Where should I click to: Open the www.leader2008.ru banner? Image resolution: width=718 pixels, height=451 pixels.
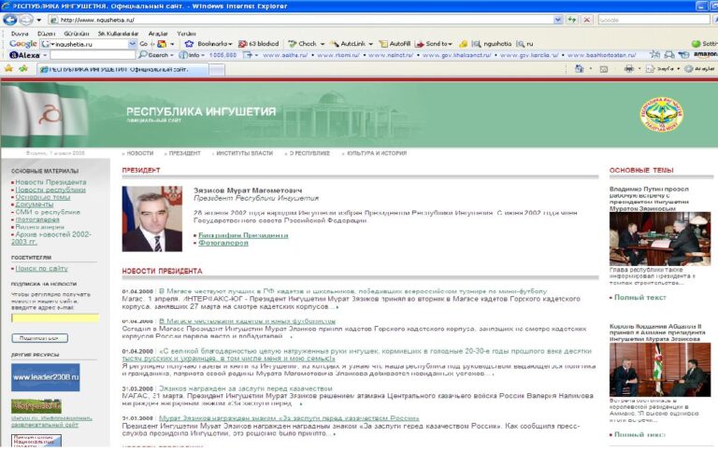(45, 377)
